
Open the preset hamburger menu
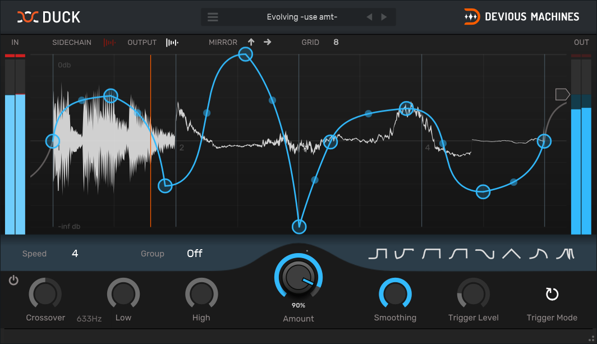[x=213, y=17]
